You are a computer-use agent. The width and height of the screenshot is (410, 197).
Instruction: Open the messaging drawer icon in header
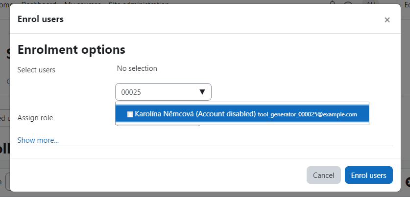coord(348,3)
